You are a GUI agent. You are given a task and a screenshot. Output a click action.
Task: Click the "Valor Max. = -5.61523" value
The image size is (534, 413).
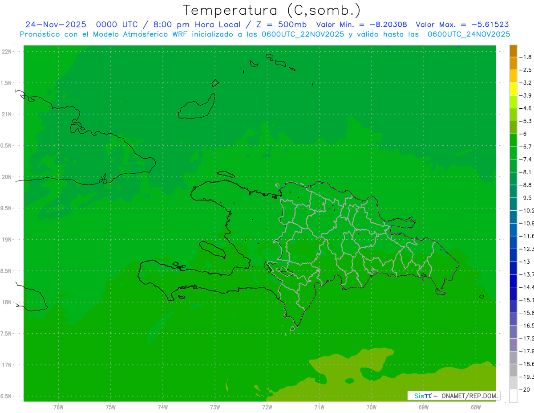(462, 25)
